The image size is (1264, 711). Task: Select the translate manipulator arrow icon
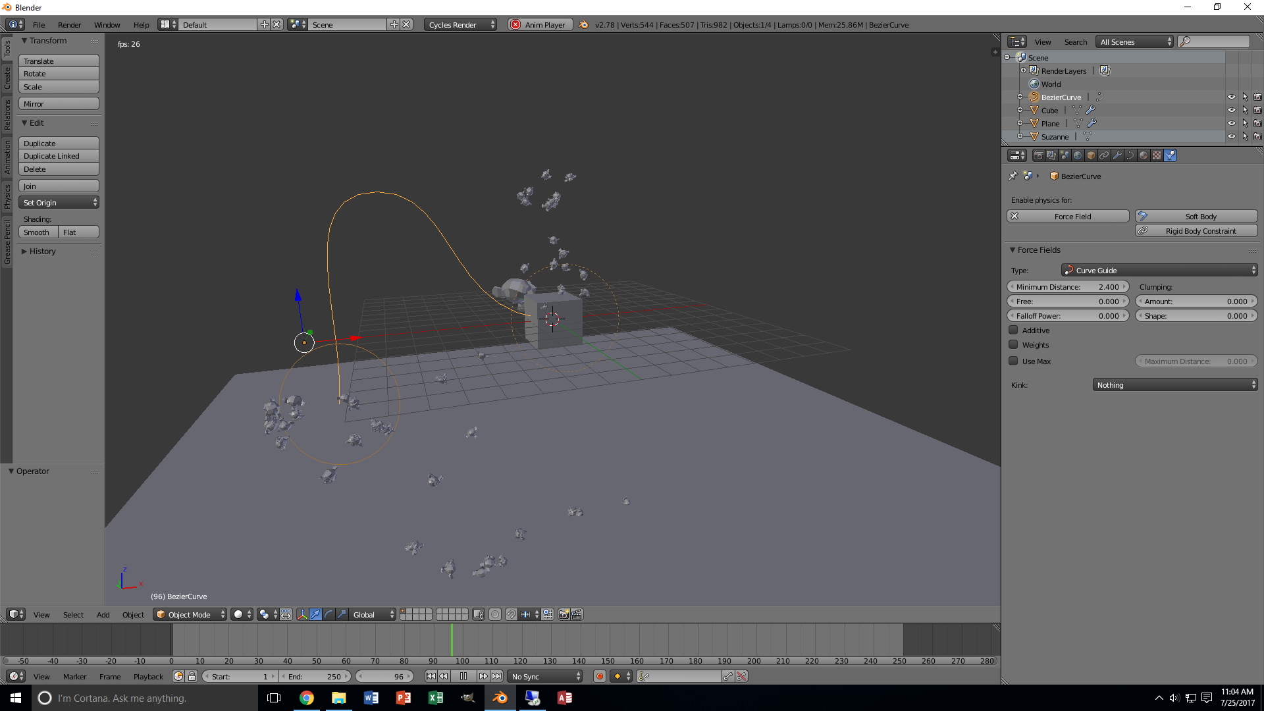[x=315, y=614]
